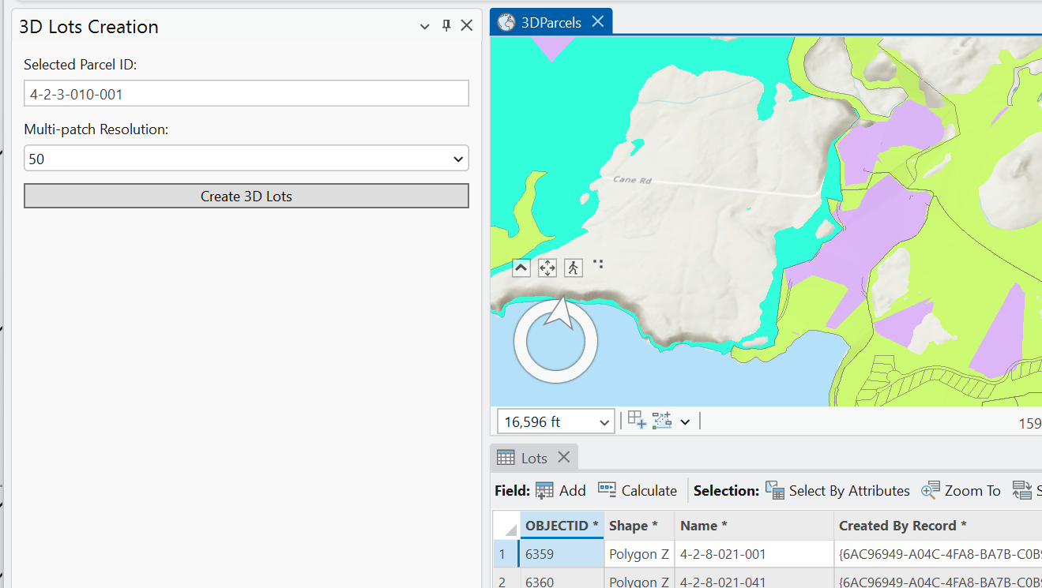Select the first-person walk navigation icon
The height and width of the screenshot is (588, 1042).
point(574,268)
